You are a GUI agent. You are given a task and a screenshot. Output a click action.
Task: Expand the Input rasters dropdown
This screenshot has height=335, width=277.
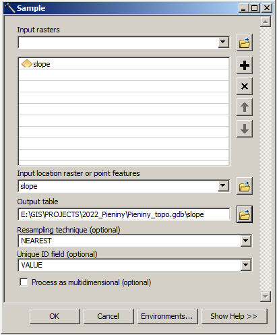(x=223, y=42)
